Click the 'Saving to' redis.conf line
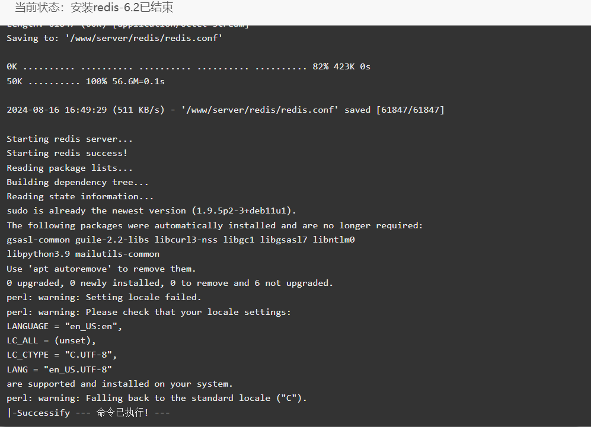The image size is (591, 427). click(114, 38)
